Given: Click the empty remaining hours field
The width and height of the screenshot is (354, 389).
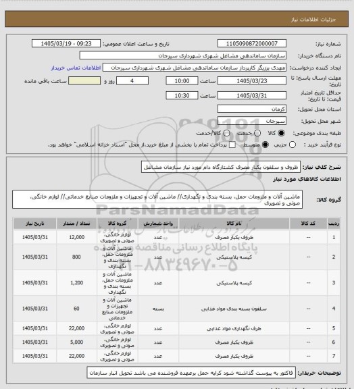Looking at the screenshot, I should coord(84,81).
